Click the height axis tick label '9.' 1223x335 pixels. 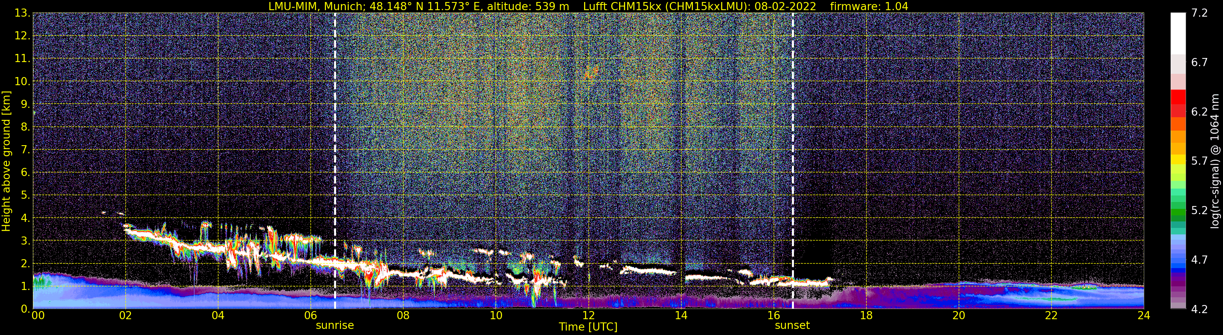[x=25, y=104]
